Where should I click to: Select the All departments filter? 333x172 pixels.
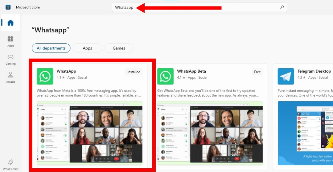51,48
